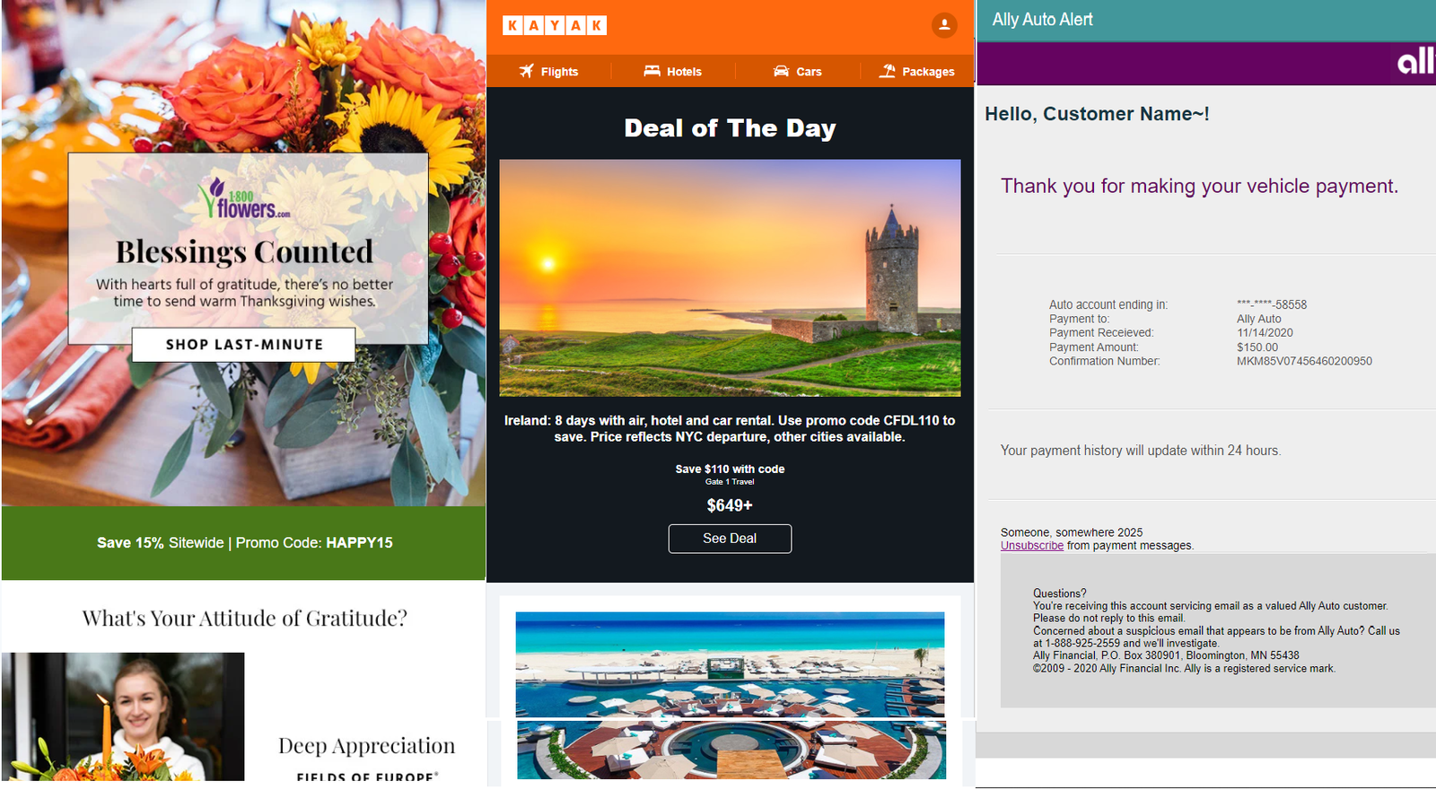Click the Deal of The Day heading
The image size is (1436, 790).
click(x=730, y=128)
